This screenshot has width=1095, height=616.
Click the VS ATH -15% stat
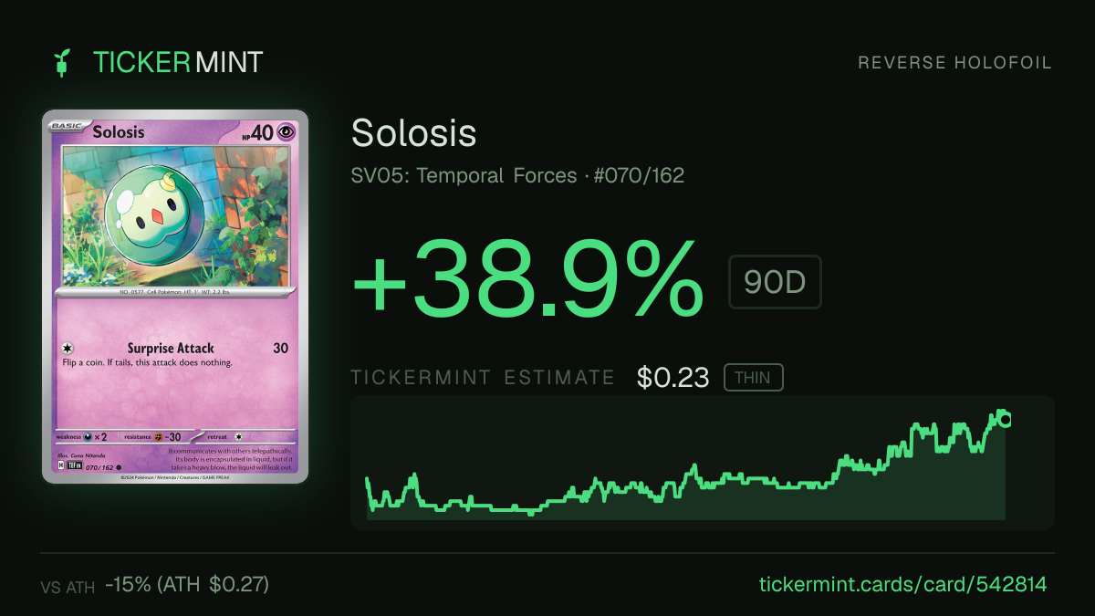point(155,584)
